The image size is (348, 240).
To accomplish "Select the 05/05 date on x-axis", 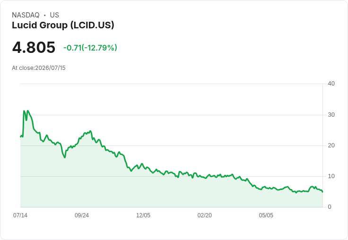I will (266, 215).
